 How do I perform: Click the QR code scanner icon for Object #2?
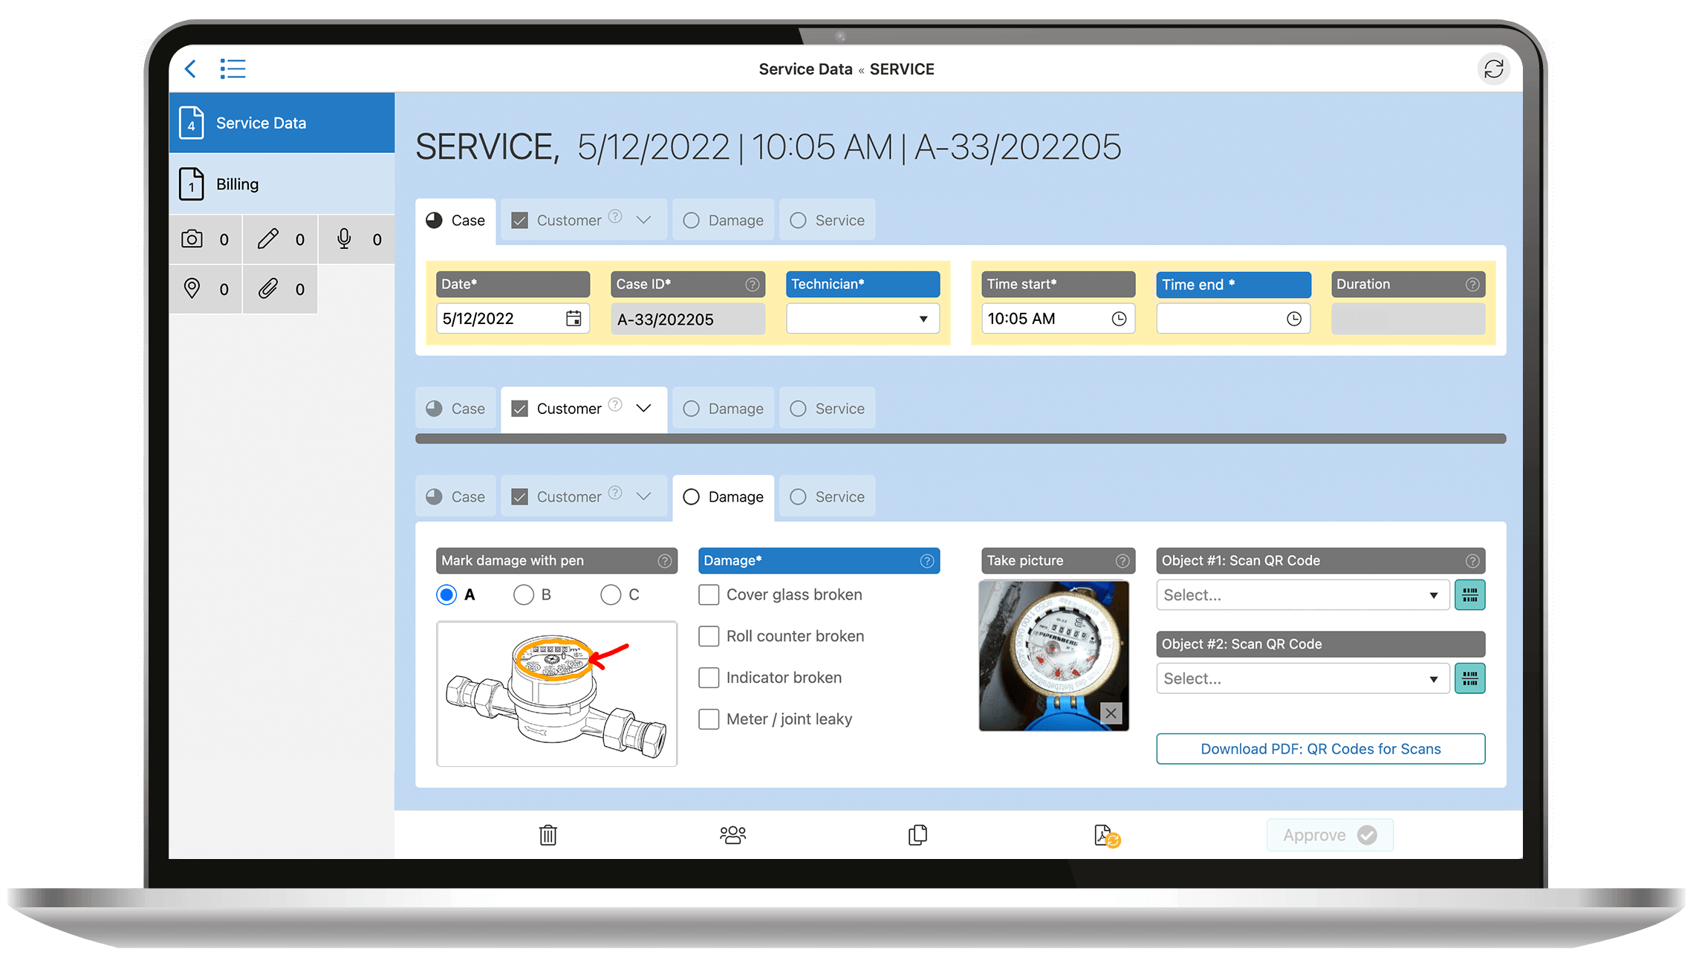1471,678
